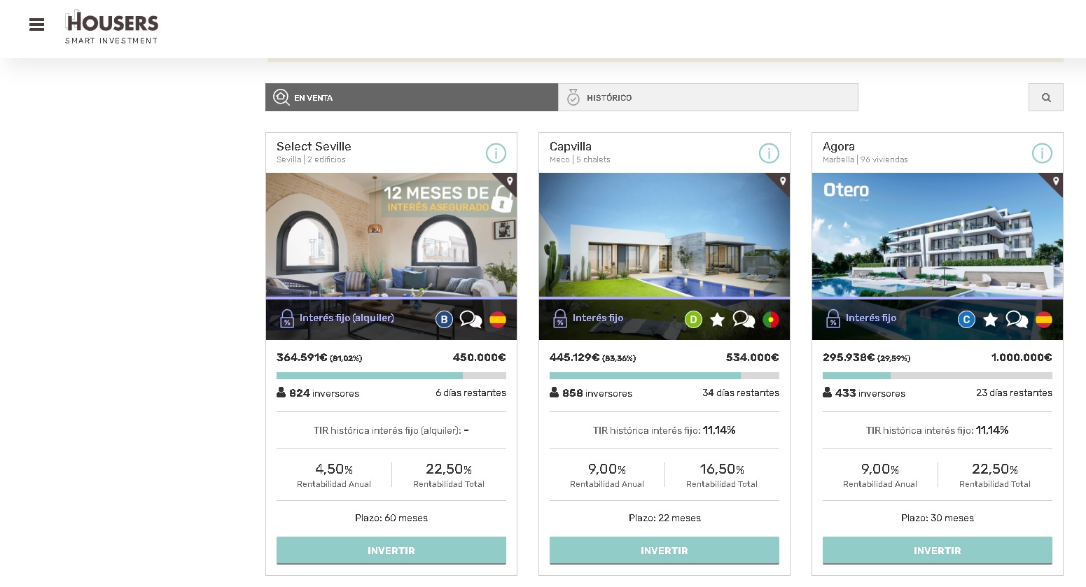Image resolution: width=1086 pixels, height=587 pixels.
Task: Click 'Plazo: 30 meses' text
Action: (x=938, y=518)
